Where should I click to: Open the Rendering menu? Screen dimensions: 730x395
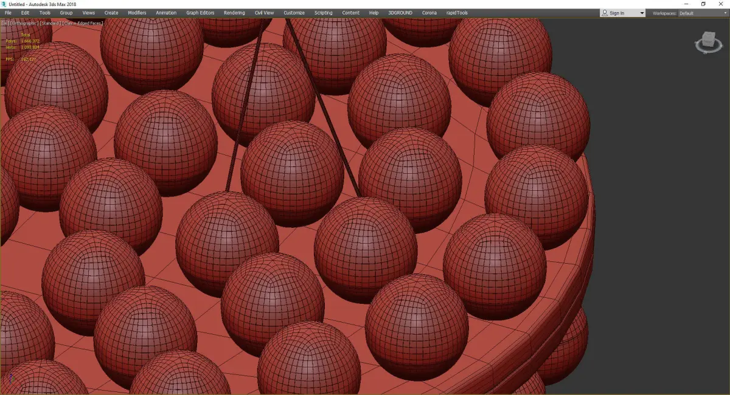point(234,13)
